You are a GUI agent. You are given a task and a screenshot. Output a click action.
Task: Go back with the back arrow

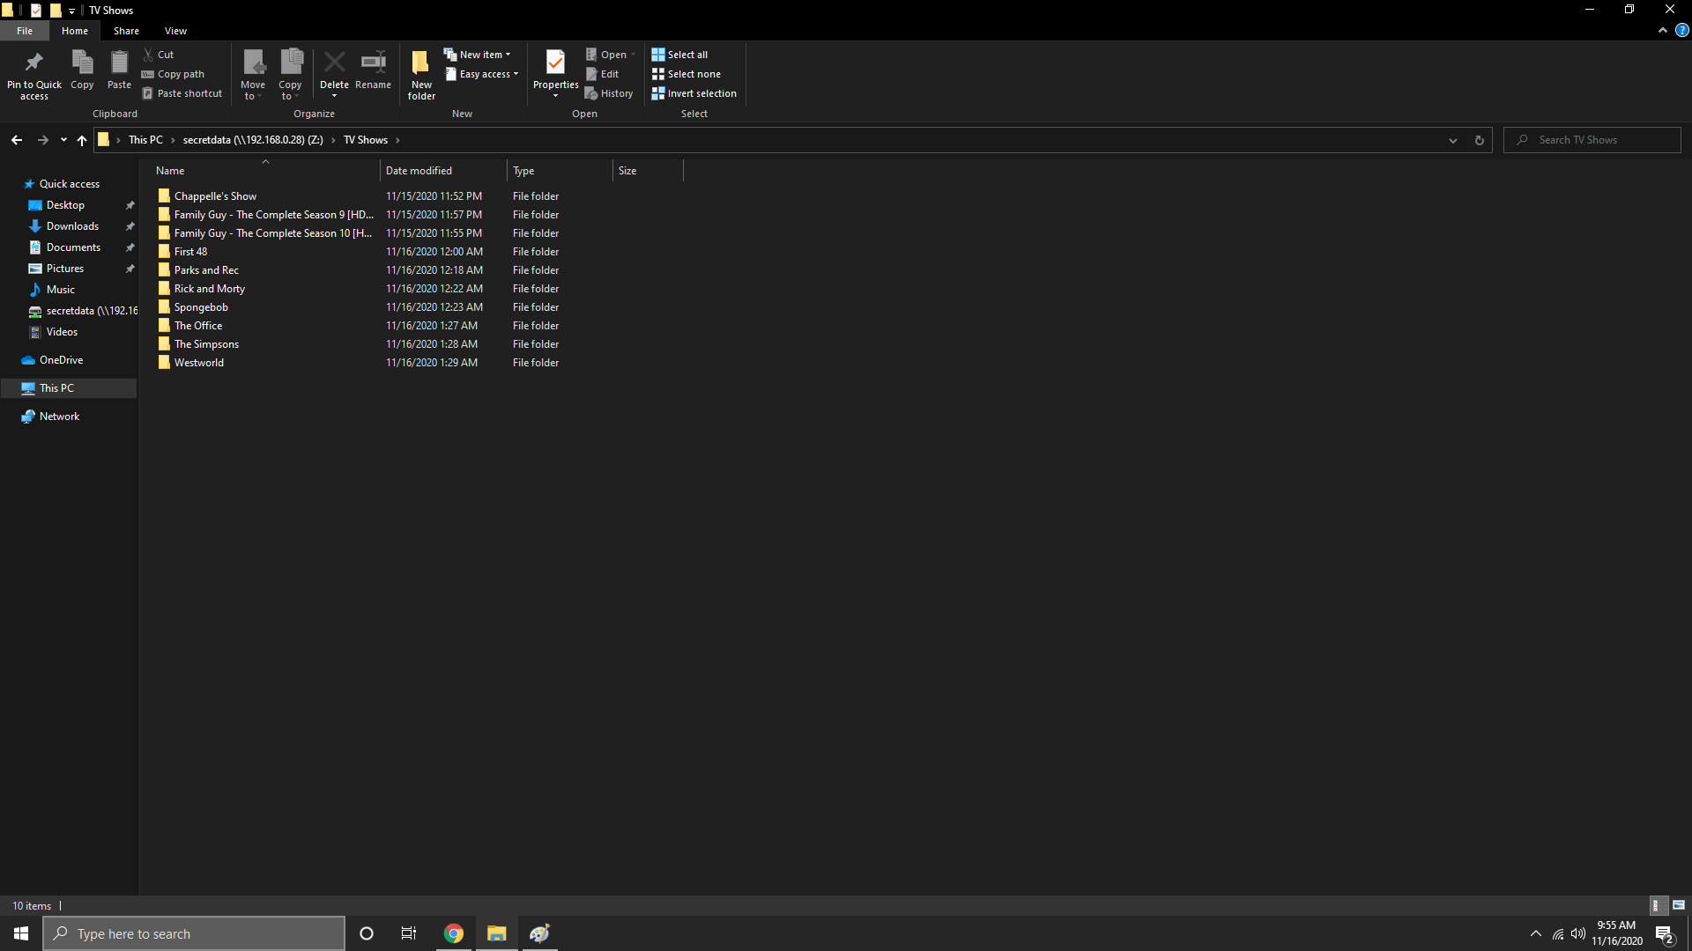(x=17, y=140)
